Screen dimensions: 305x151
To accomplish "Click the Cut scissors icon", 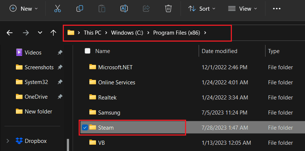I will (x=58, y=9).
